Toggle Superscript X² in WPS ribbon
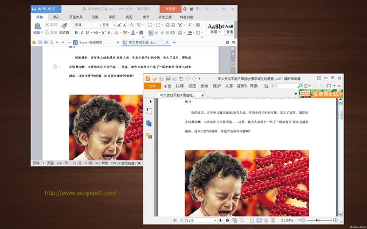Image resolution: width=367 pixels, height=229 pixels. (x=104, y=33)
